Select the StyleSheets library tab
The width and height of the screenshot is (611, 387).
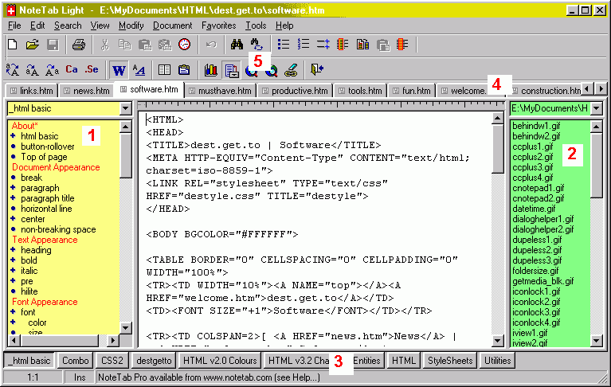pyautogui.click(x=450, y=361)
